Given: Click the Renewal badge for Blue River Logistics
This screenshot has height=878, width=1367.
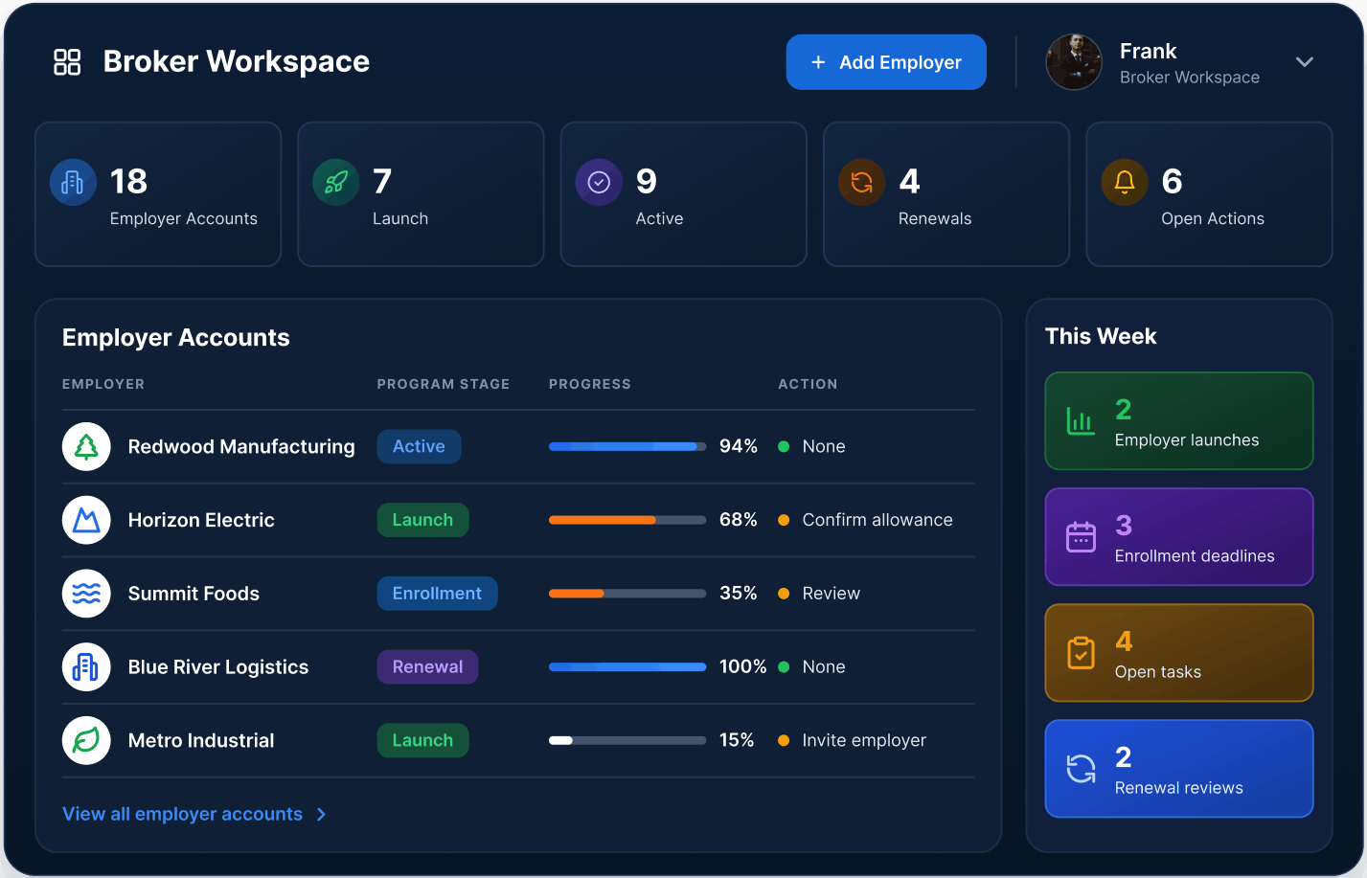Looking at the screenshot, I should 427,667.
